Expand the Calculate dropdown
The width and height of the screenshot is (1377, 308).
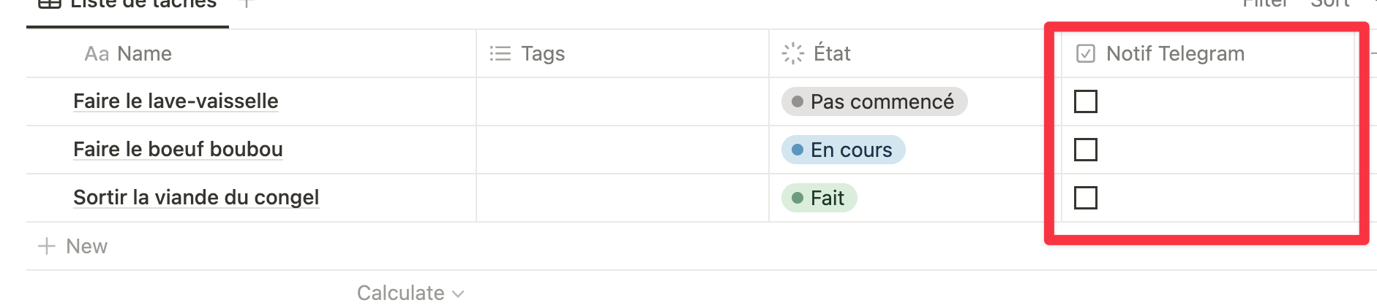[410, 293]
